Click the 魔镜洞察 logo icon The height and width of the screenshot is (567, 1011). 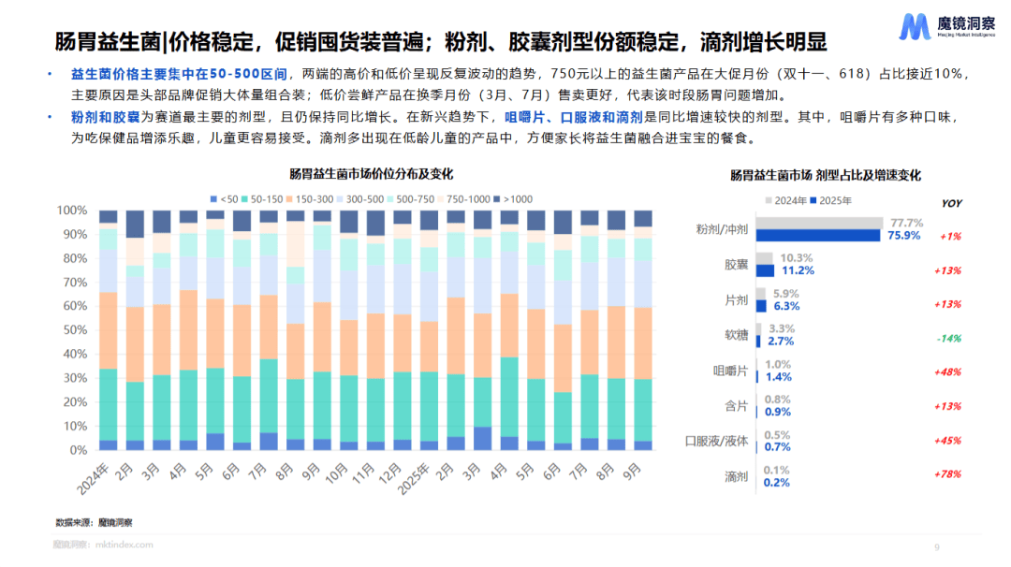click(x=915, y=26)
